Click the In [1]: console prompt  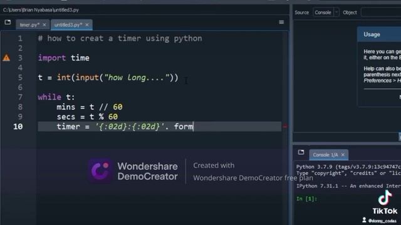point(306,199)
